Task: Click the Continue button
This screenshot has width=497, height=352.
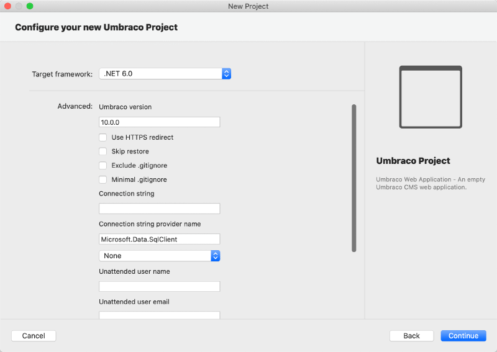Action: (463, 336)
